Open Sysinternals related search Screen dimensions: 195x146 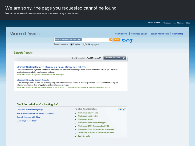pyautogui.click(x=84, y=136)
